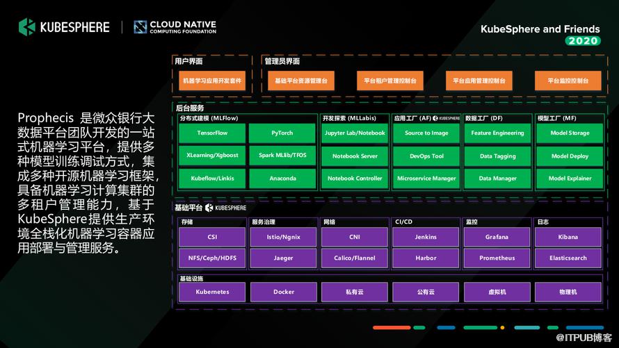This screenshot has width=619, height=348.
Task: Click the KubeSphere logo at top left
Action: tap(64, 27)
